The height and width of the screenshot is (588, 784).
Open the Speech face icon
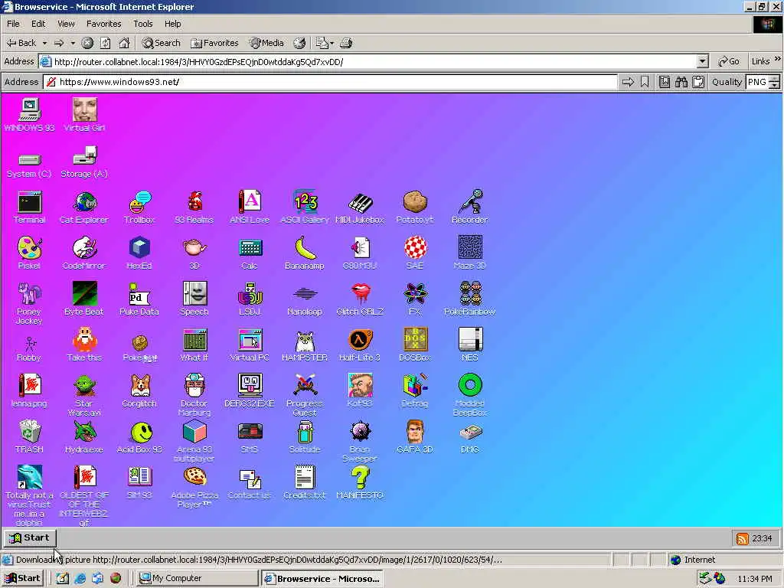(x=194, y=299)
